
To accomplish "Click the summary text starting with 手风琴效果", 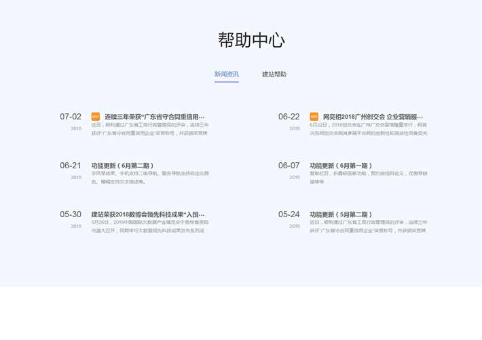I will pyautogui.click(x=150, y=178).
